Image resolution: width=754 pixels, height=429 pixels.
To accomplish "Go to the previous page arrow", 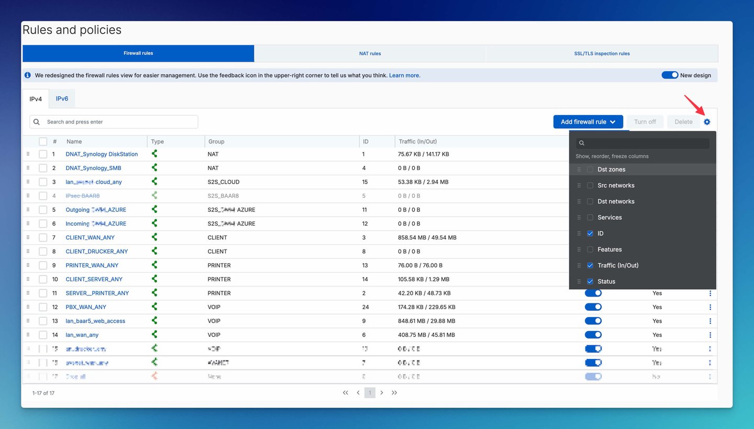I will (x=358, y=392).
